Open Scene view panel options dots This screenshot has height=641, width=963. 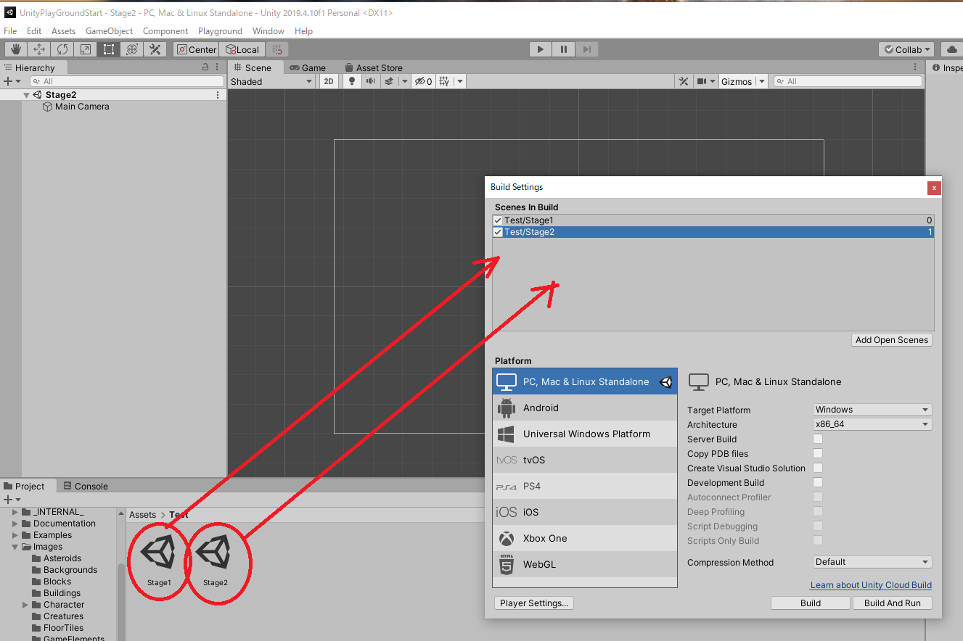coord(915,67)
